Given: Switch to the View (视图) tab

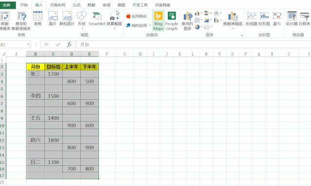Looking at the screenshot, I should pos(121,5).
